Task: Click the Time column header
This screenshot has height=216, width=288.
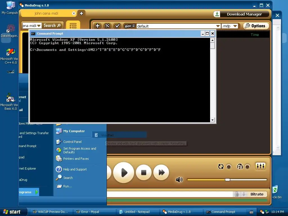Action: (255, 35)
